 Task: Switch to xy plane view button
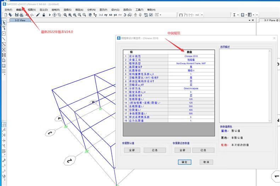click(x=106, y=15)
